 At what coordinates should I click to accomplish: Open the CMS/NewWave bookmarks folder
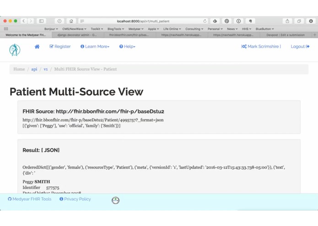[74, 29]
